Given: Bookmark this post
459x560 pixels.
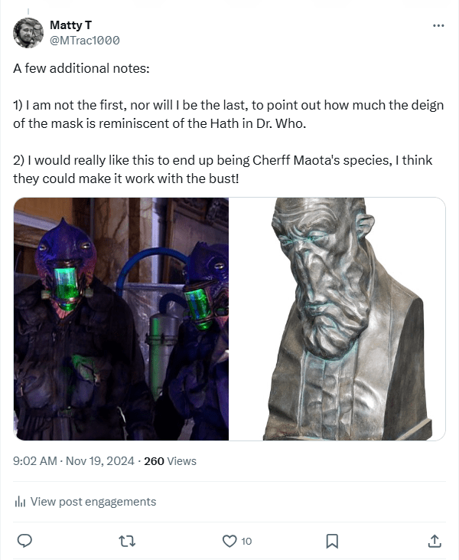Looking at the screenshot, I should [x=332, y=541].
